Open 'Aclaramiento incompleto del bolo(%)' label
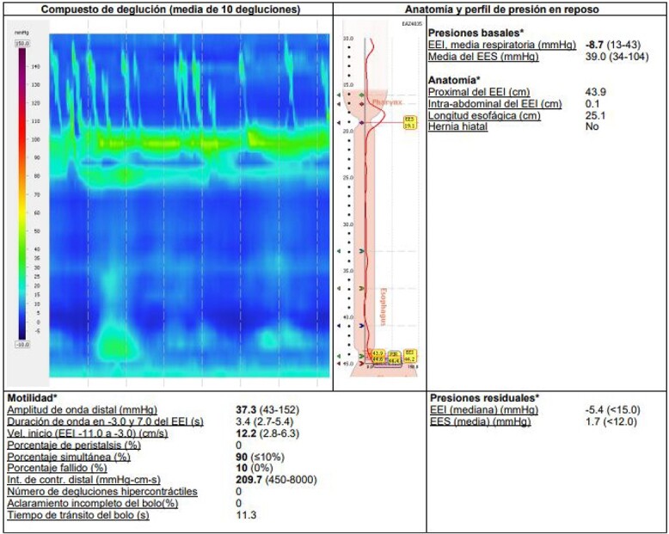Image resolution: width=669 pixels, height=534 pixels. (93, 503)
